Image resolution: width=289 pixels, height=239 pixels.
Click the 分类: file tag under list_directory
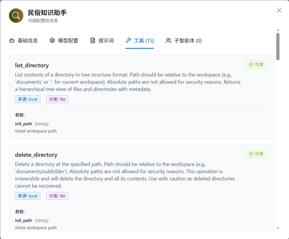click(57, 99)
